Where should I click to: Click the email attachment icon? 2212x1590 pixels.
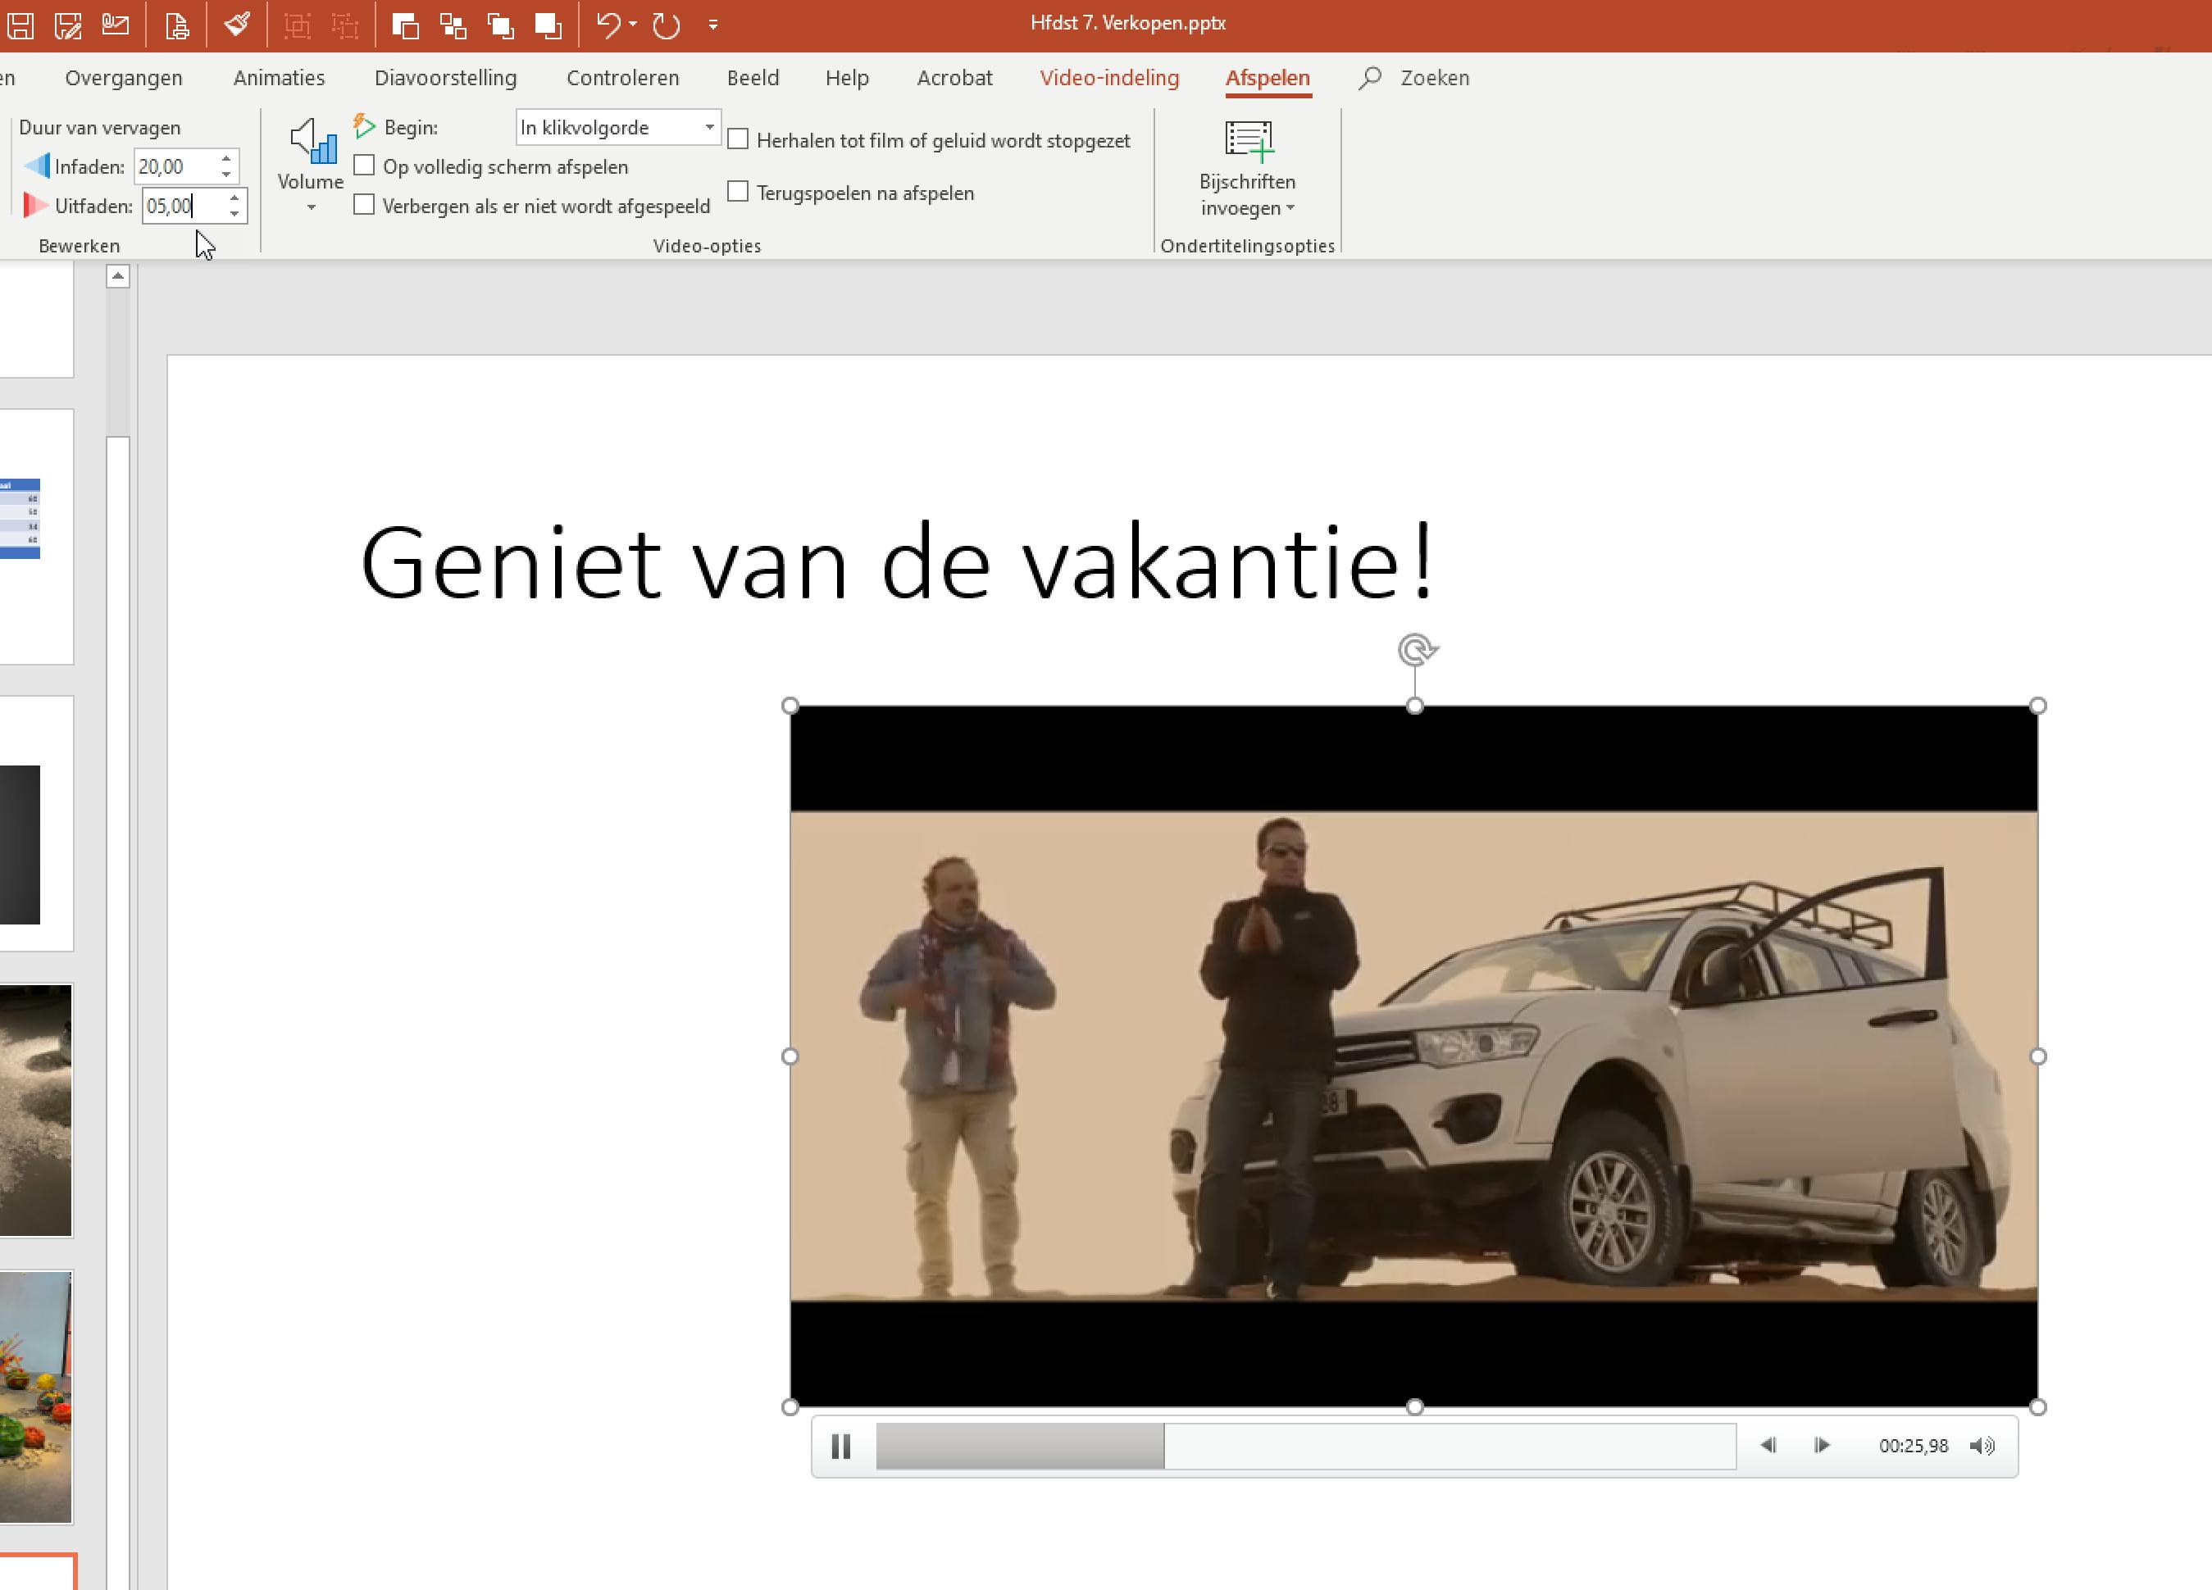116,25
